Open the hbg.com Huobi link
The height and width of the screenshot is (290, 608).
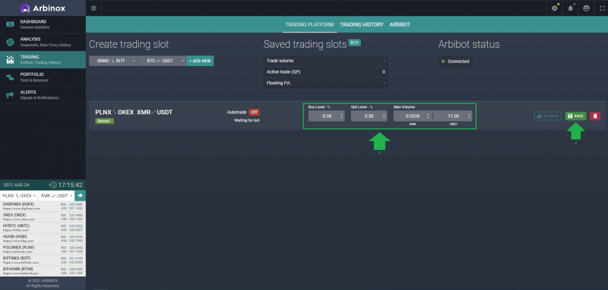pos(19,241)
